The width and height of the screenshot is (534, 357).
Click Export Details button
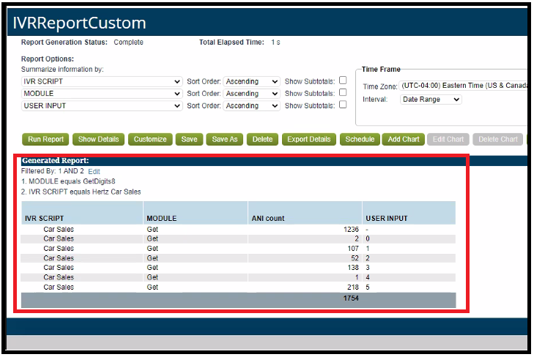tap(309, 140)
